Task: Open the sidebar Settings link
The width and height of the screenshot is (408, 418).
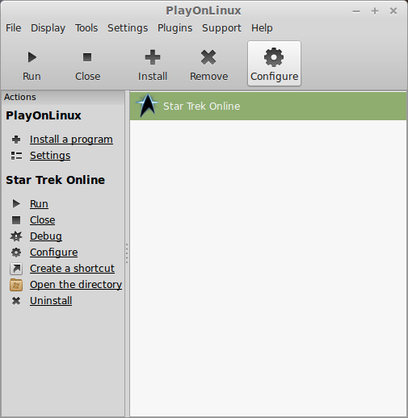Action: [x=50, y=156]
